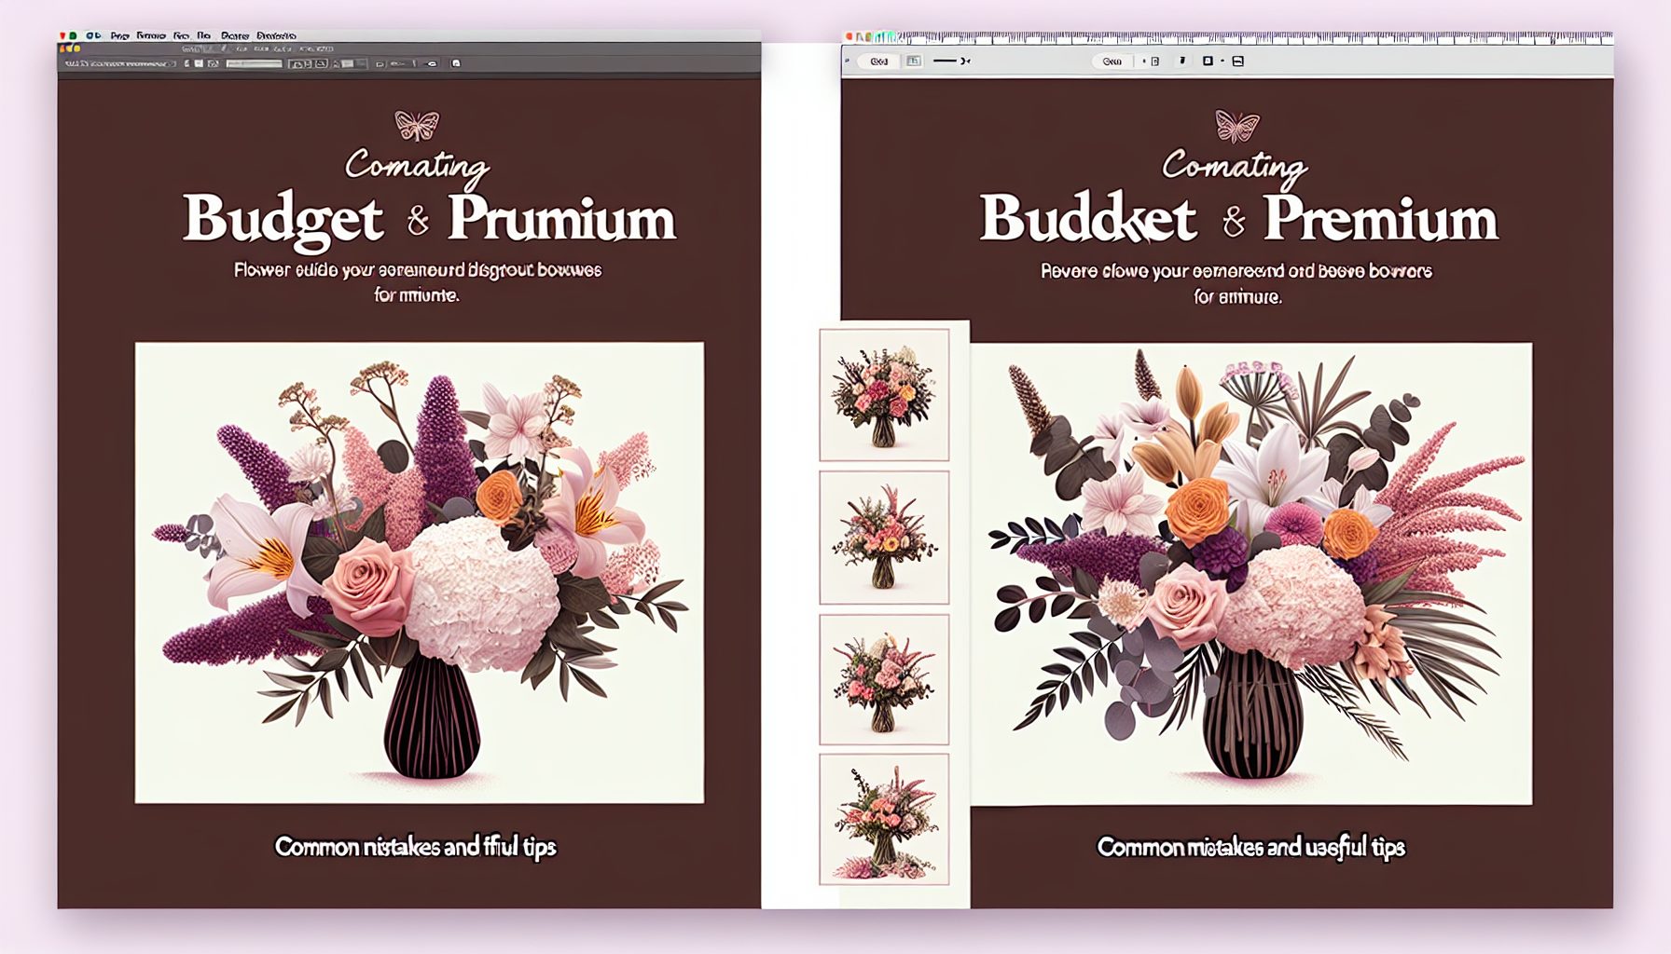Open the last menu in the left menu bar
1671x954 pixels.
point(275,36)
